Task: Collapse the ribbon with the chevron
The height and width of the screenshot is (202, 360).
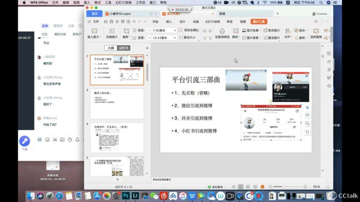Action: [x=327, y=22]
